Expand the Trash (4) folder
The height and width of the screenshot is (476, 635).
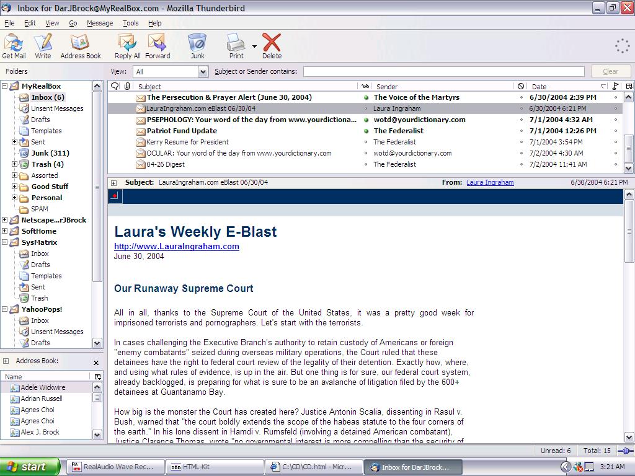(x=15, y=164)
